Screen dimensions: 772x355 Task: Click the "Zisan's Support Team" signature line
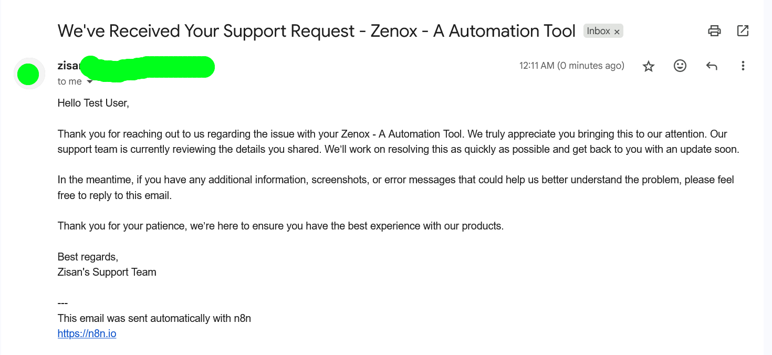[x=107, y=272]
